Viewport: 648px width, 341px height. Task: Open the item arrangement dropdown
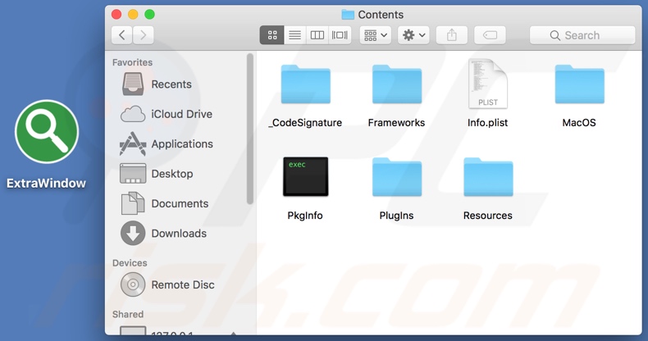click(x=375, y=35)
